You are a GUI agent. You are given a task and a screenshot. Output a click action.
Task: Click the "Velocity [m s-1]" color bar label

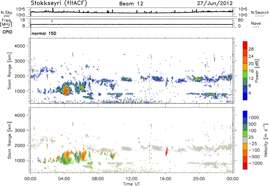[x=266, y=140]
